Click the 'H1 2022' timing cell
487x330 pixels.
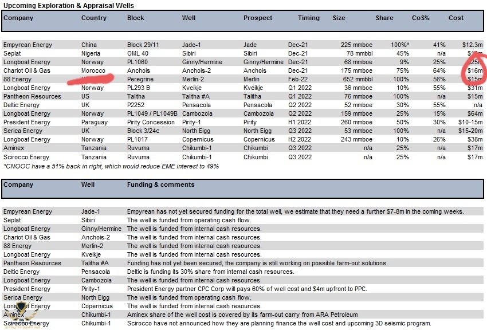pos(300,122)
